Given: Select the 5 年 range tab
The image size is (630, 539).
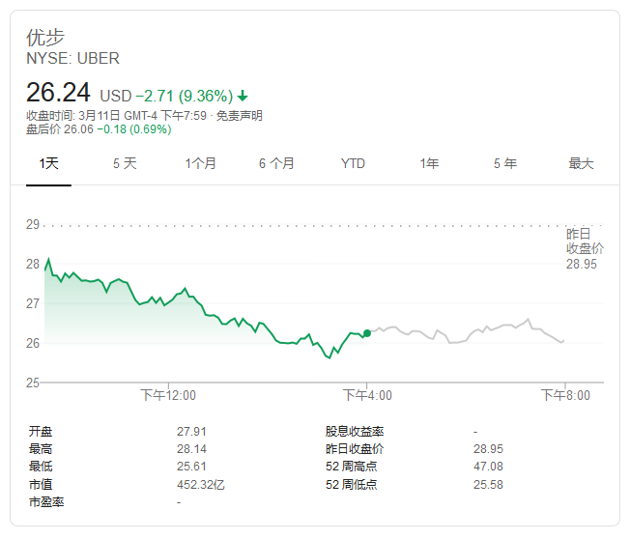Looking at the screenshot, I should pyautogui.click(x=504, y=163).
